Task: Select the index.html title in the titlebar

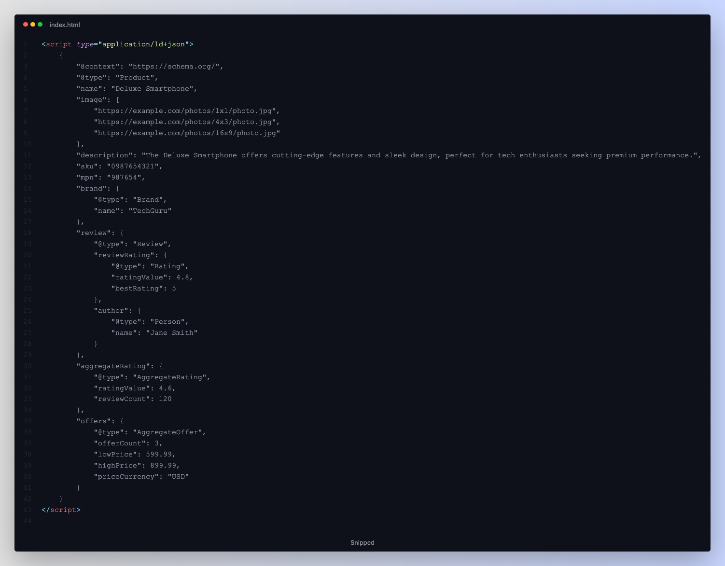Action: click(64, 25)
